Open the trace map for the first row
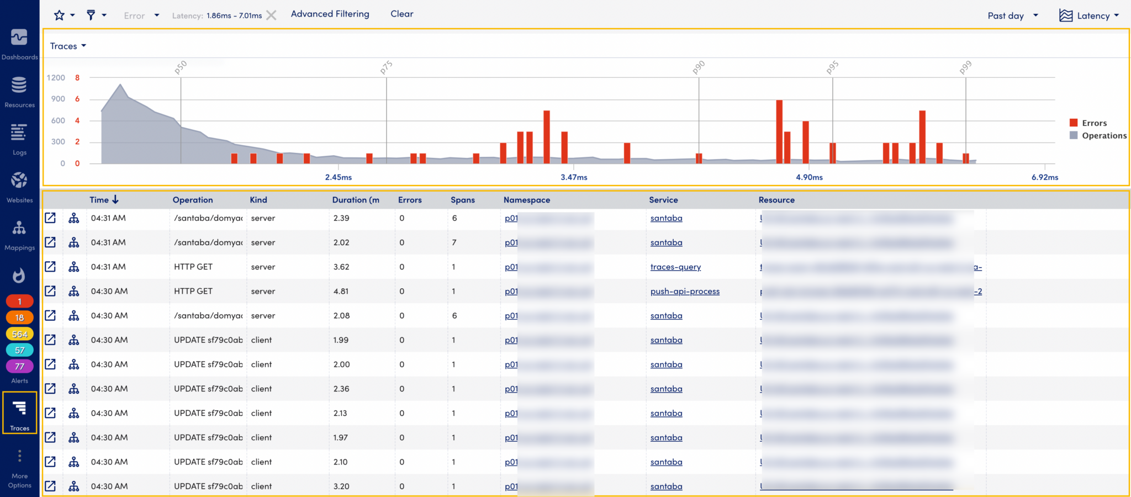 [75, 218]
